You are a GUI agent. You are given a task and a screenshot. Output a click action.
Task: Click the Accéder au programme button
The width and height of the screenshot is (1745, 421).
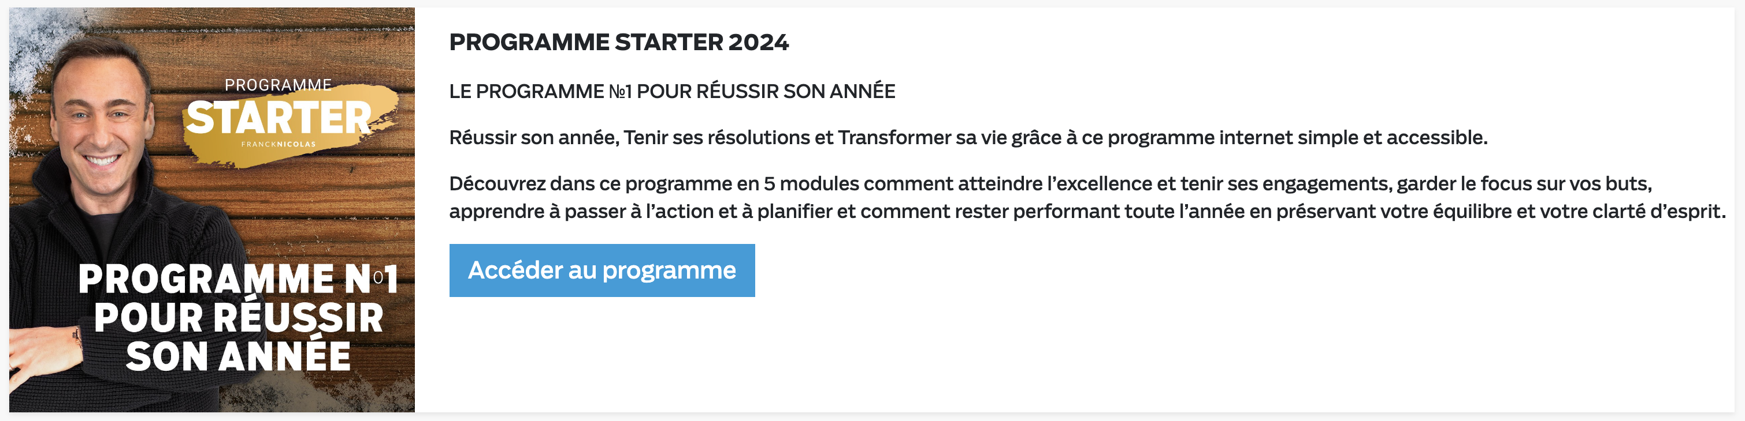pyautogui.click(x=602, y=270)
